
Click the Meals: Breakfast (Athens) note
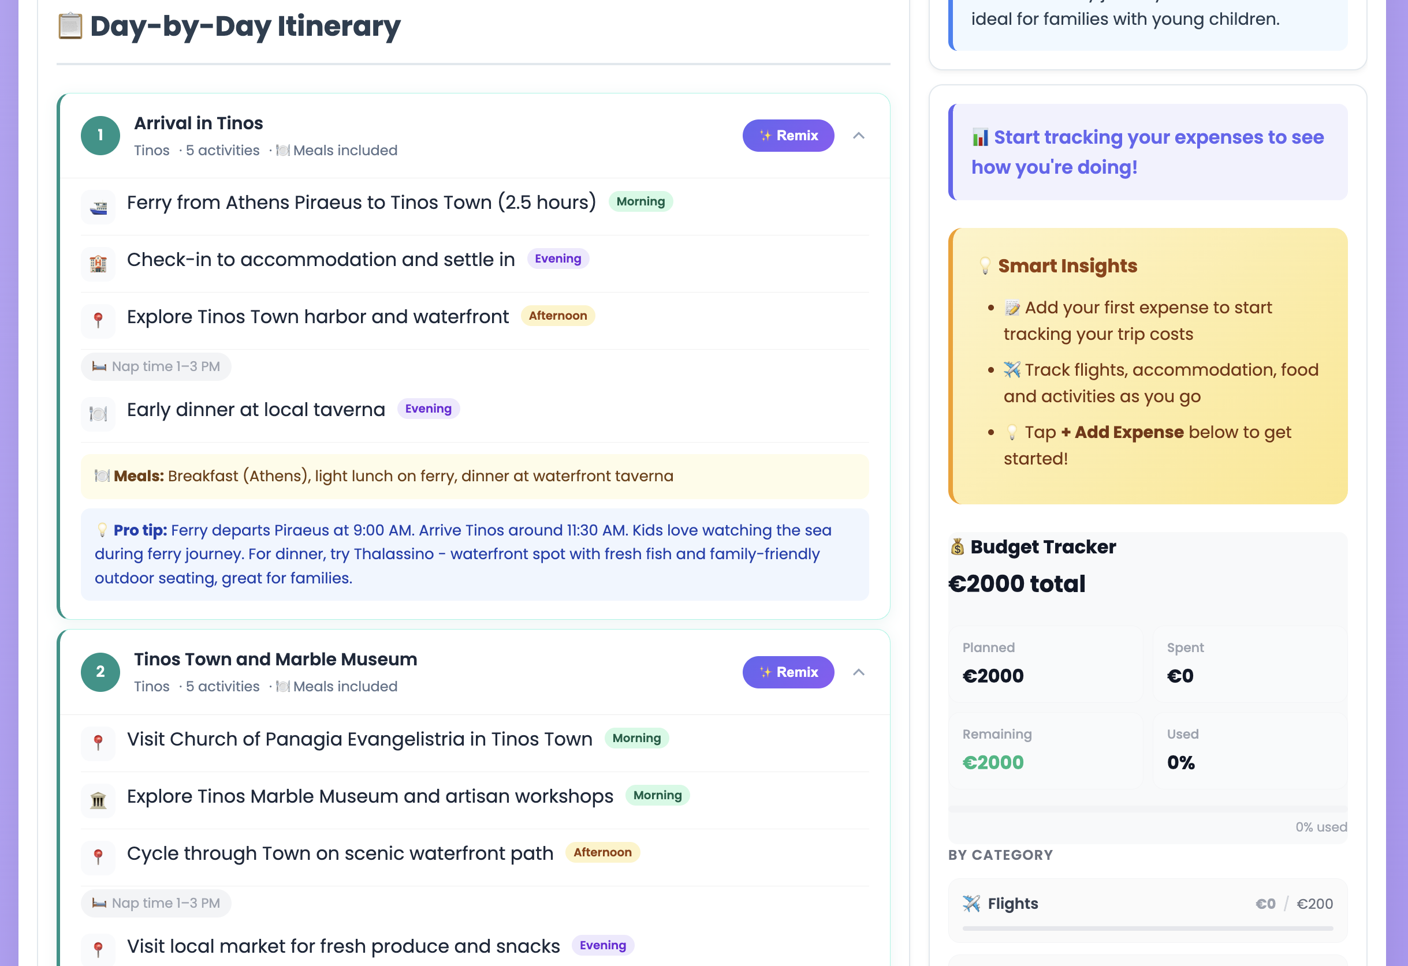(x=475, y=477)
